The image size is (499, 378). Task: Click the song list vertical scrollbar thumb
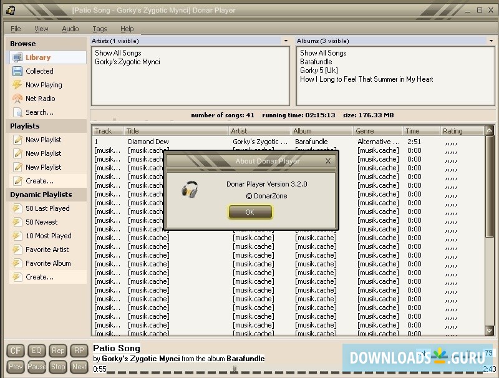tap(490, 186)
